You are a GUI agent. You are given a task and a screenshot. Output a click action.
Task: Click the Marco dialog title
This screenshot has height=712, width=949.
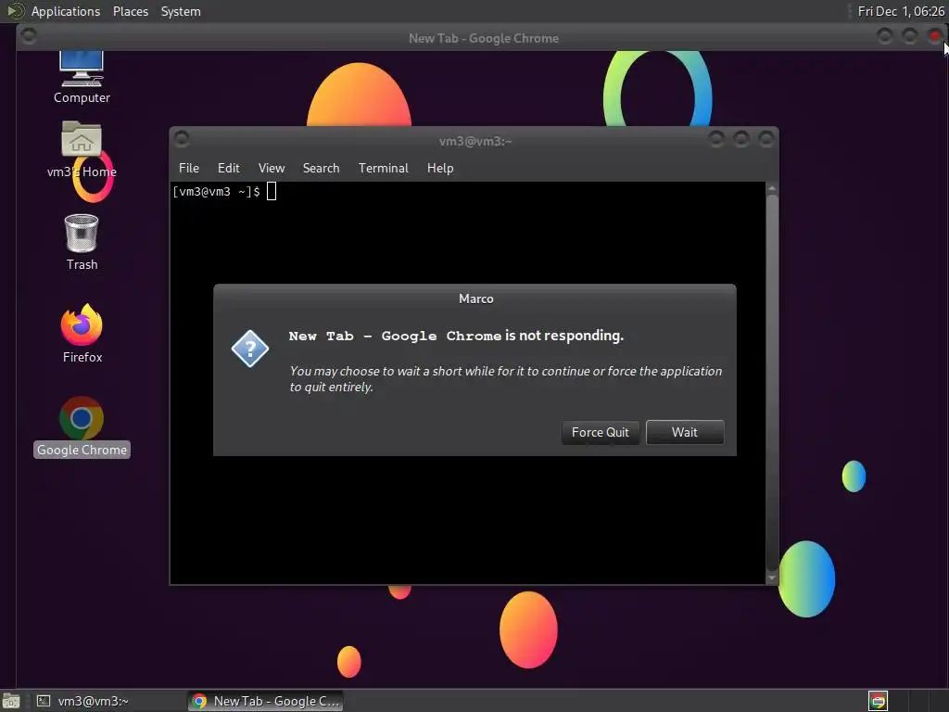point(475,299)
